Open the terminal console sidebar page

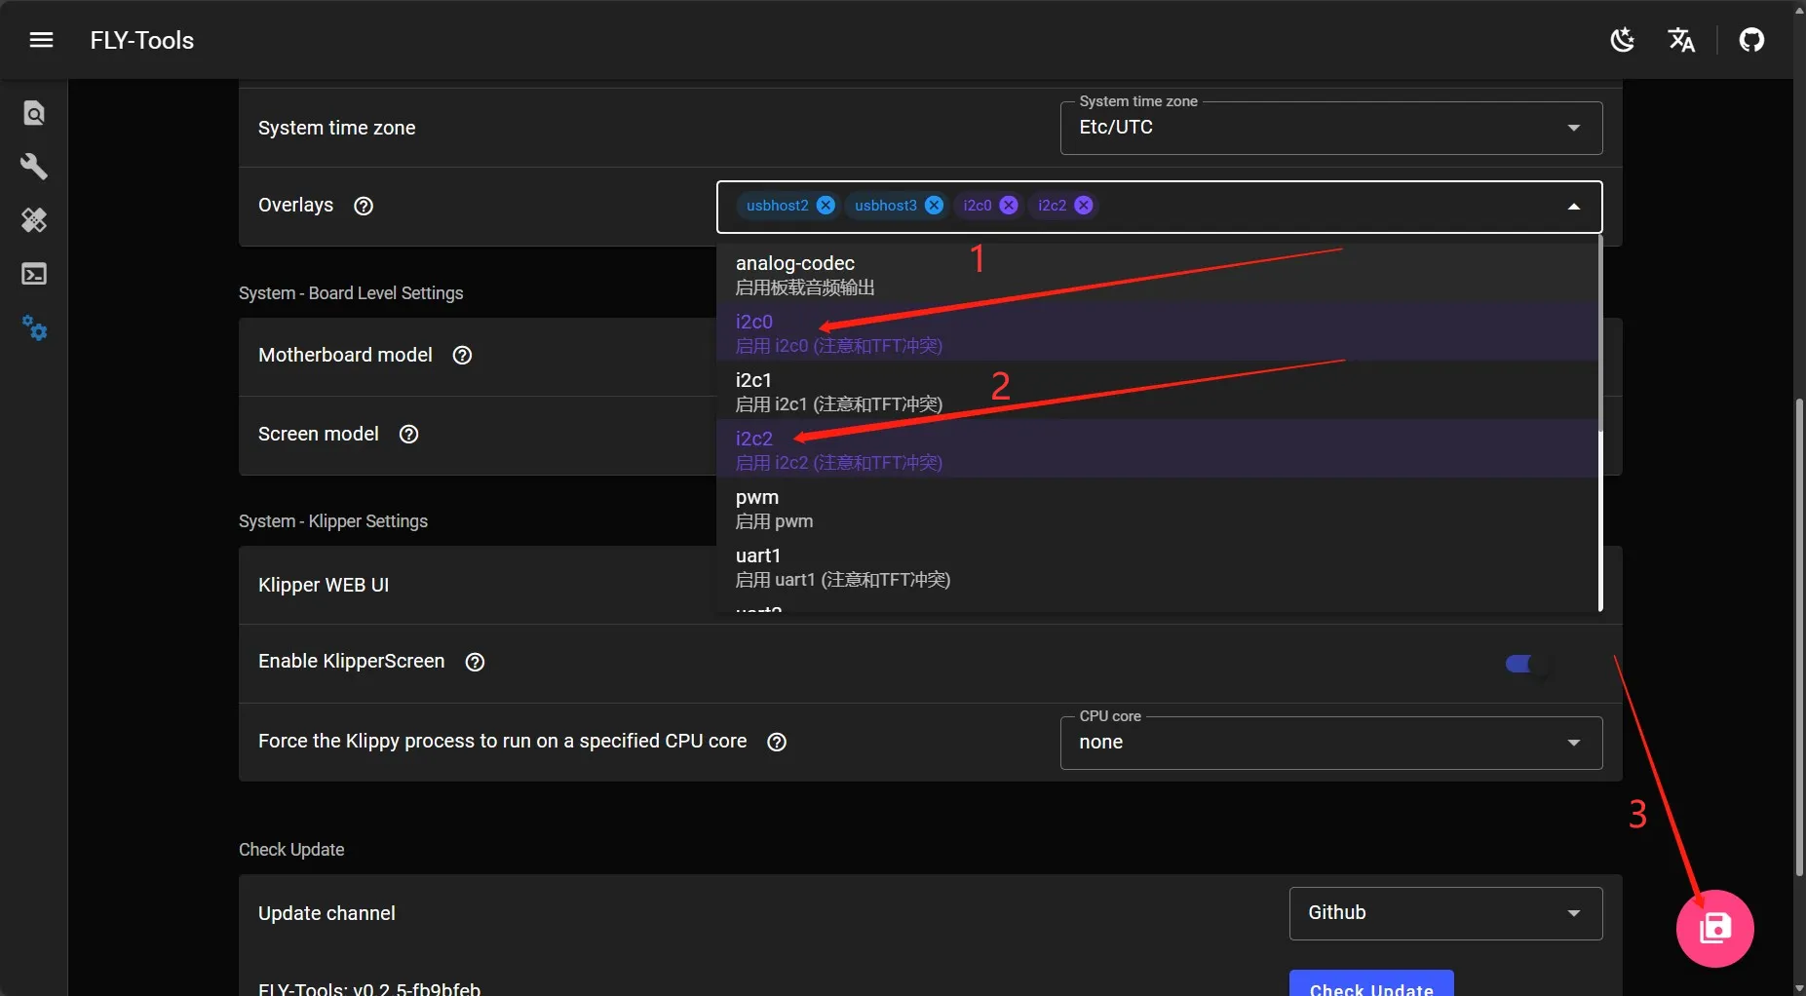point(34,274)
